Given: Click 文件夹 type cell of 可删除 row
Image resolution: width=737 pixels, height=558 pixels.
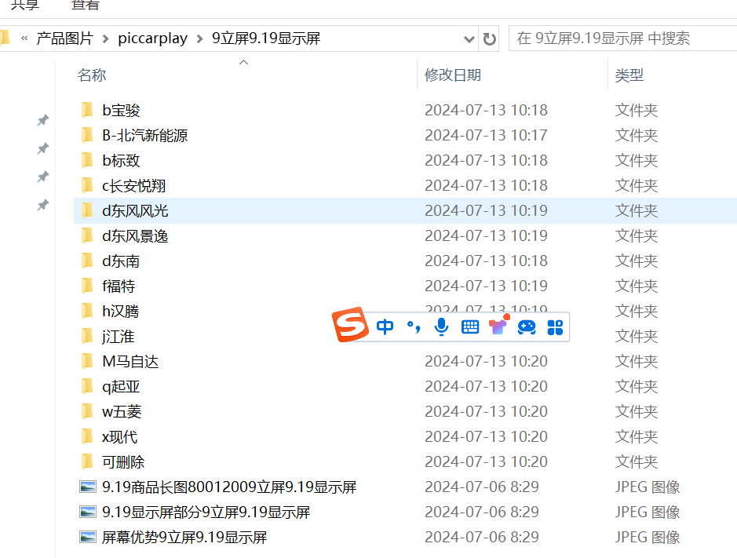Looking at the screenshot, I should [637, 461].
